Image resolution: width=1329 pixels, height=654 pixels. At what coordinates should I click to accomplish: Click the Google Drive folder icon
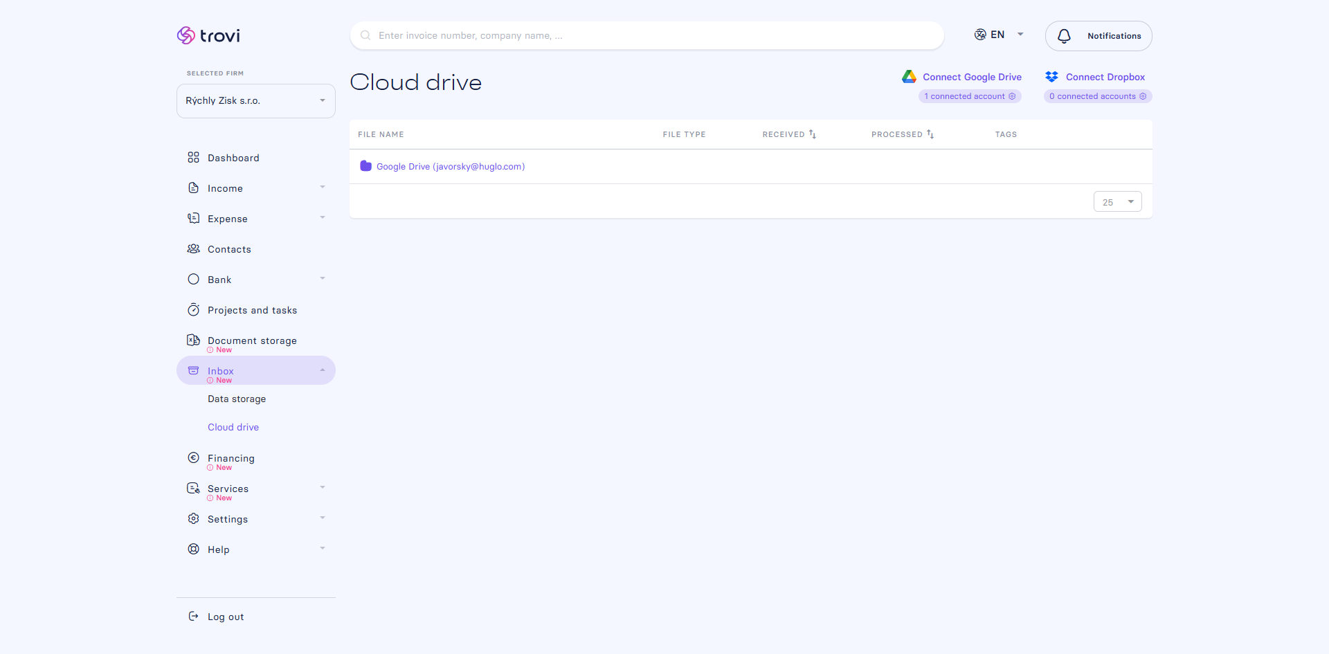365,166
